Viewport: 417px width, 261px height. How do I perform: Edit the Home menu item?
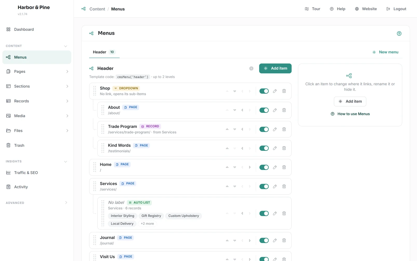tap(275, 167)
